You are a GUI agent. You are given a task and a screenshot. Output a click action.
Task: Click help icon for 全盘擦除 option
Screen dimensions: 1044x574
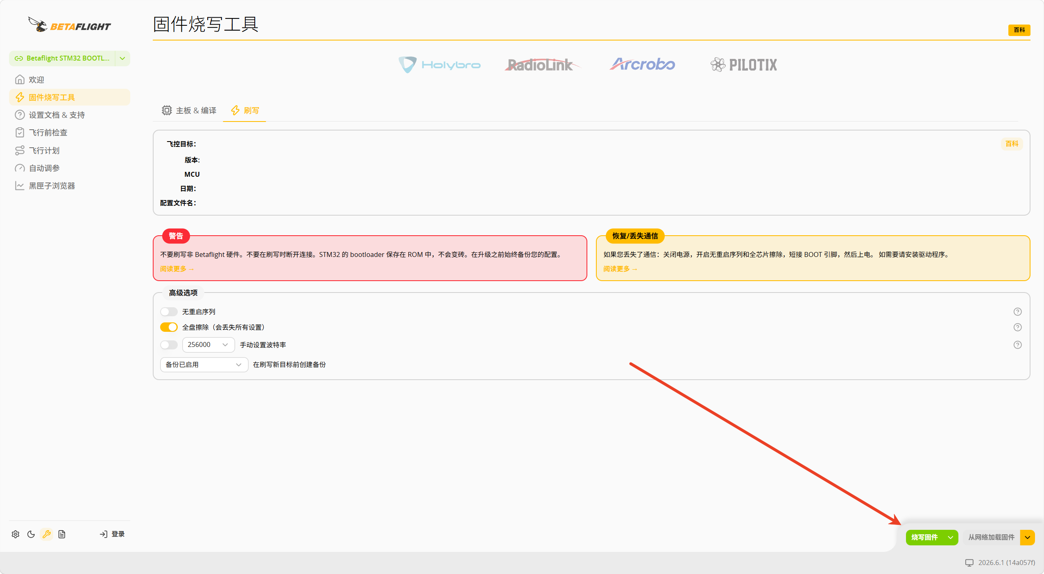tap(1017, 327)
